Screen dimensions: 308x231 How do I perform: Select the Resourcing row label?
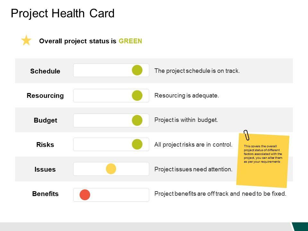(45, 96)
